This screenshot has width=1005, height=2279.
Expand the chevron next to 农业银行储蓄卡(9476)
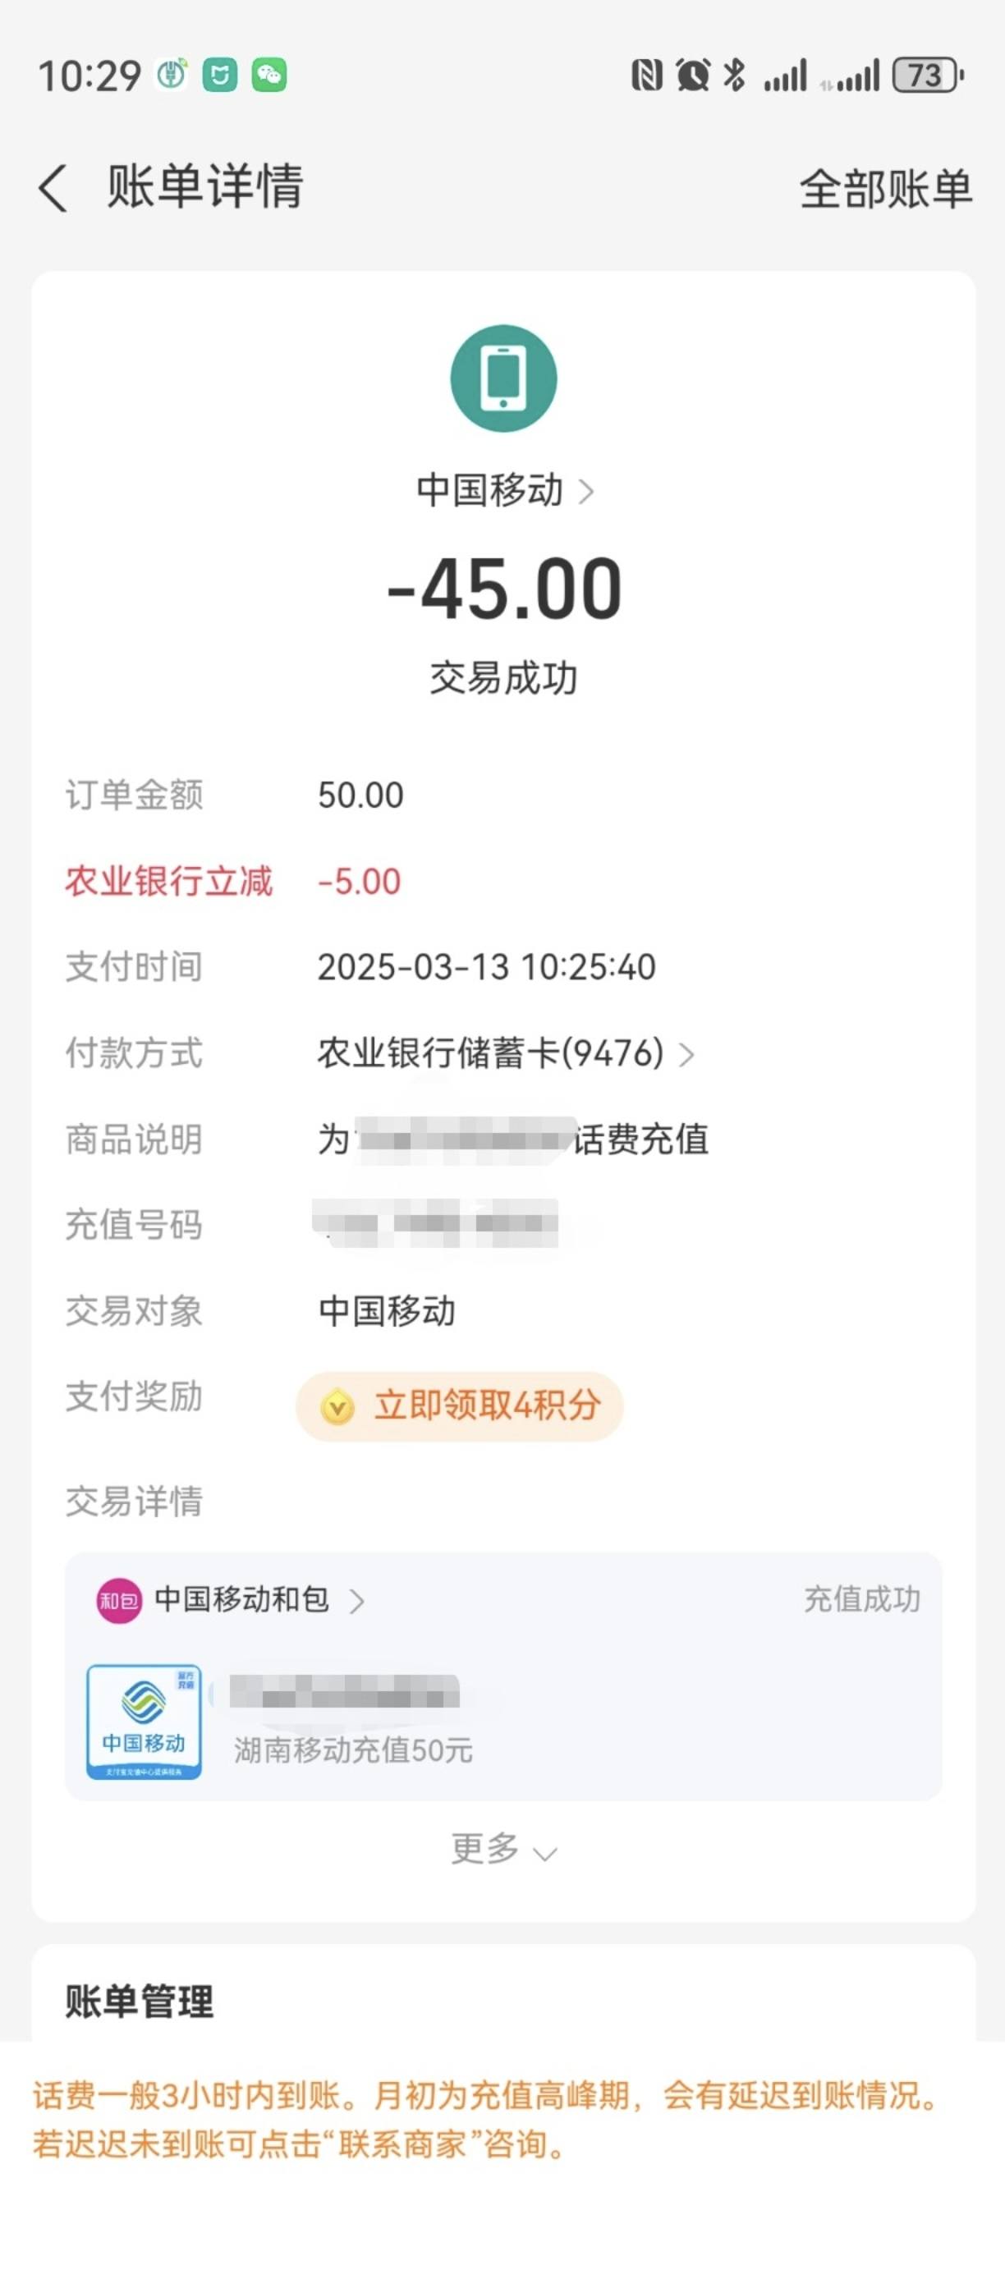tap(686, 1053)
